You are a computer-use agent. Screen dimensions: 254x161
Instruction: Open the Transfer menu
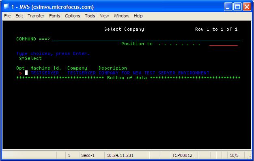click(36, 16)
